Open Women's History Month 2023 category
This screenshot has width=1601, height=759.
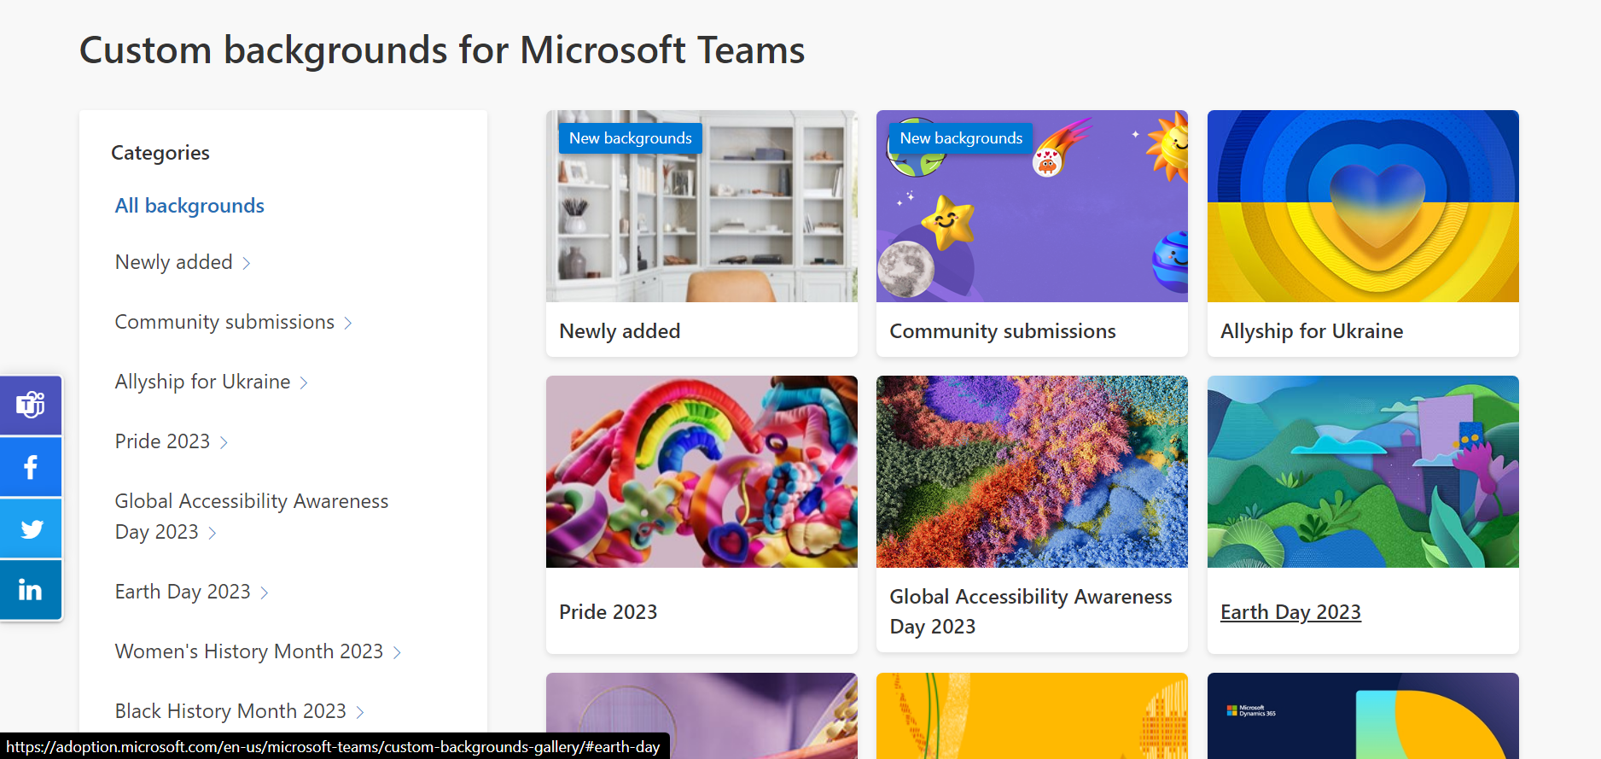[258, 651]
